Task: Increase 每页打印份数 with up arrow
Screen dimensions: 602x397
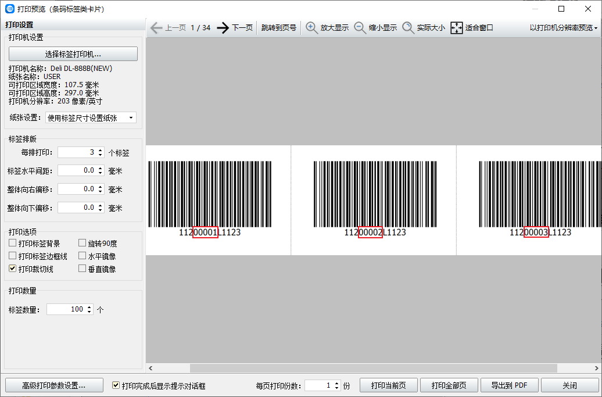Action: pyautogui.click(x=336, y=383)
